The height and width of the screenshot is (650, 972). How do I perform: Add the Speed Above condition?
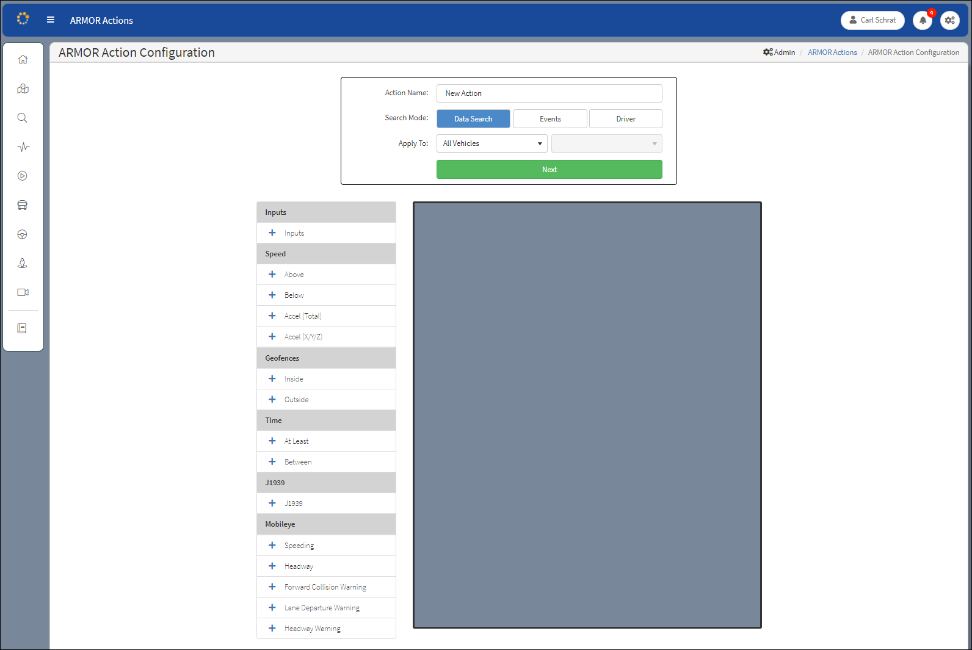(272, 275)
